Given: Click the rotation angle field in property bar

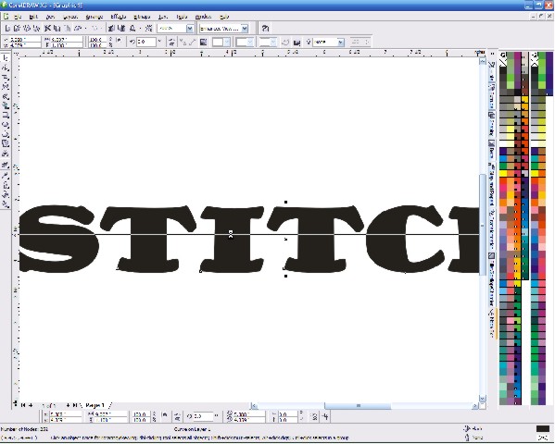Looking at the screenshot, I should point(146,42).
